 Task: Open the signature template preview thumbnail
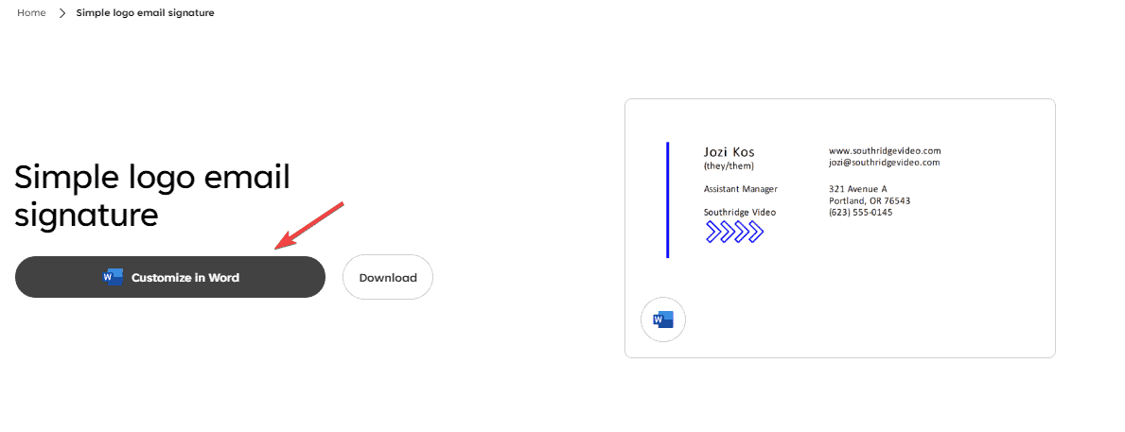click(840, 228)
